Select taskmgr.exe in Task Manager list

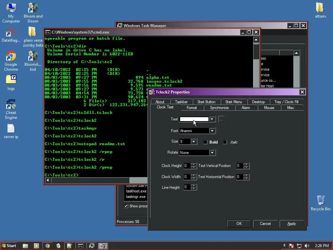[136, 197]
